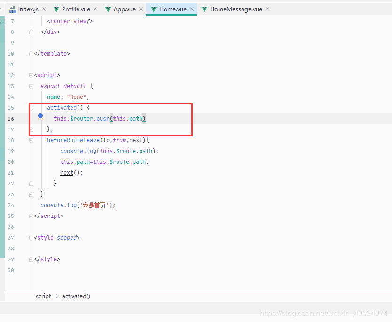Collapse the script block on line 12
The width and height of the screenshot is (392, 322).
tap(31, 75)
